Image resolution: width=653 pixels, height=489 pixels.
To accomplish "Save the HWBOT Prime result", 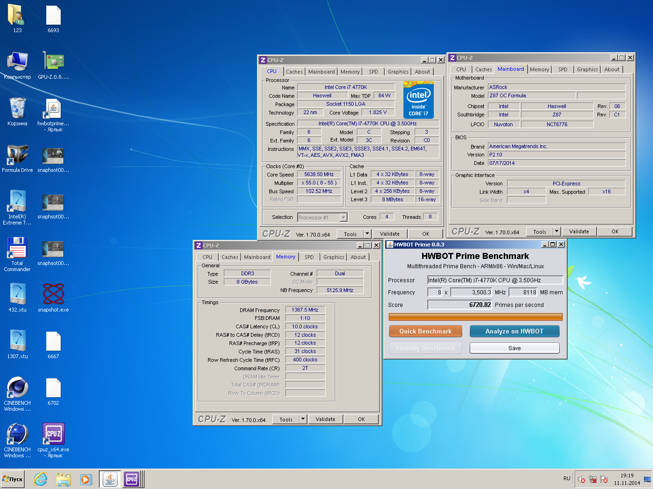I will point(514,348).
